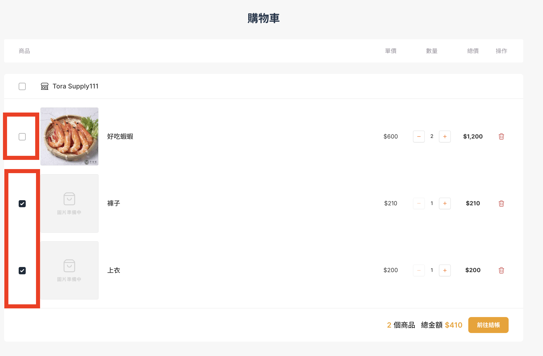Click the plus icon for 上衣
The image size is (543, 356).
click(445, 270)
